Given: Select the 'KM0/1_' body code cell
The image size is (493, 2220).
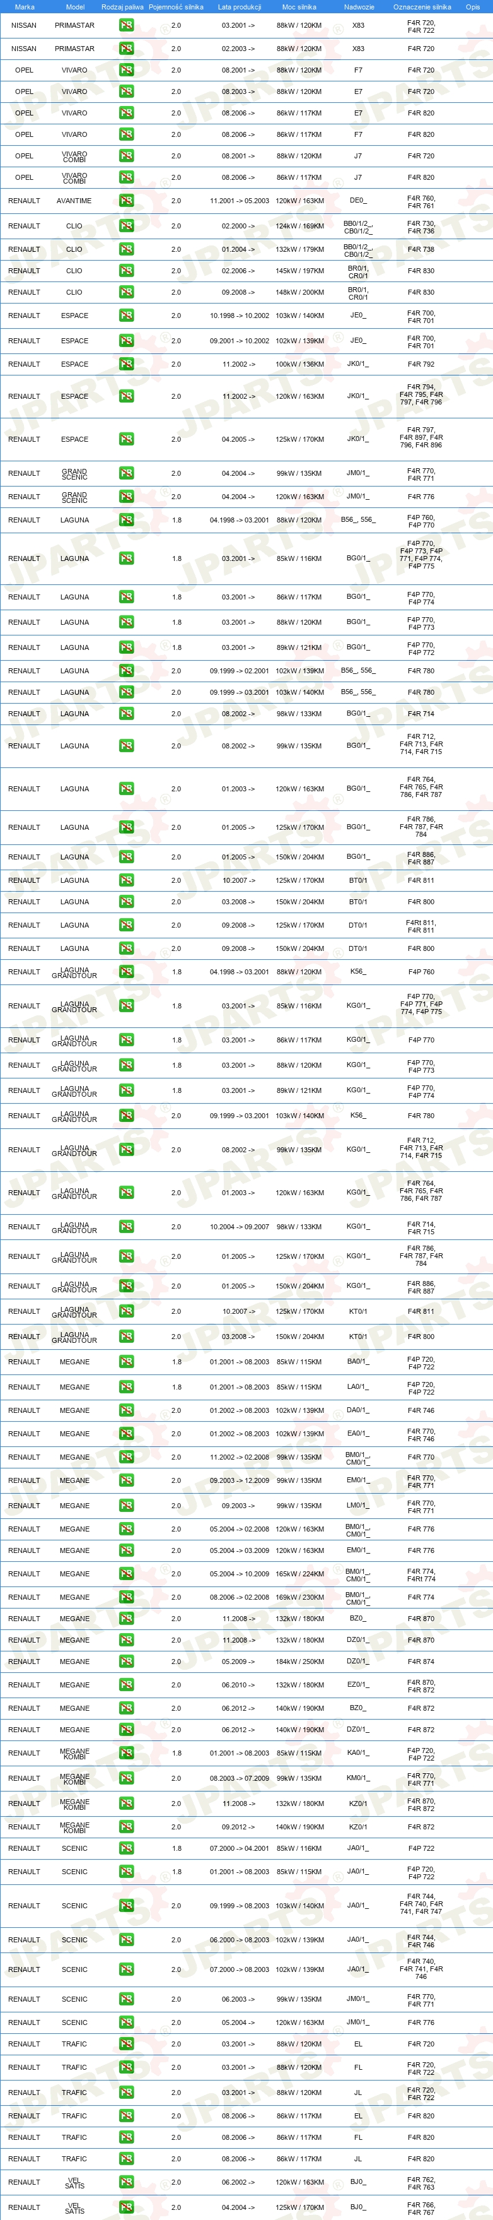Looking at the screenshot, I should (358, 1778).
